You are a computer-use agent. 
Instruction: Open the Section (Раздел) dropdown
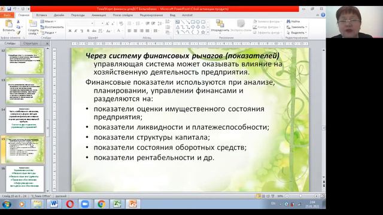click(48, 33)
